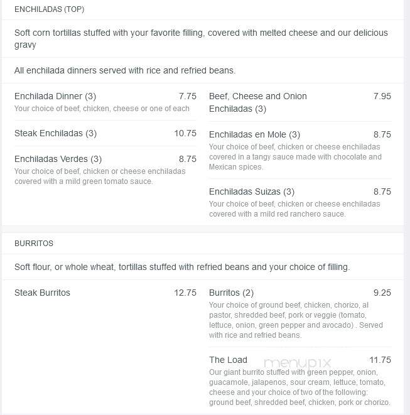
Task: Select The Load burrito item
Action: pos(228,360)
